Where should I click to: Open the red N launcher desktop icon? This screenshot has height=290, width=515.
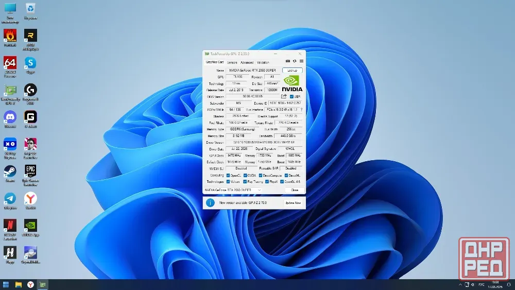click(x=10, y=230)
